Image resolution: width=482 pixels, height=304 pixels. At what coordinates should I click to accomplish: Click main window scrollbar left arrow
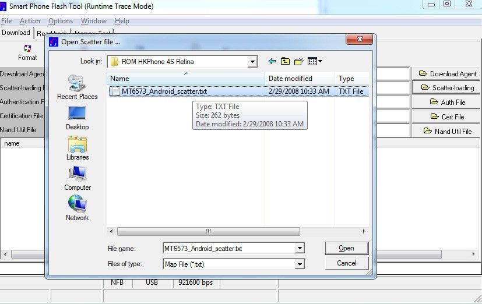tap(5, 254)
